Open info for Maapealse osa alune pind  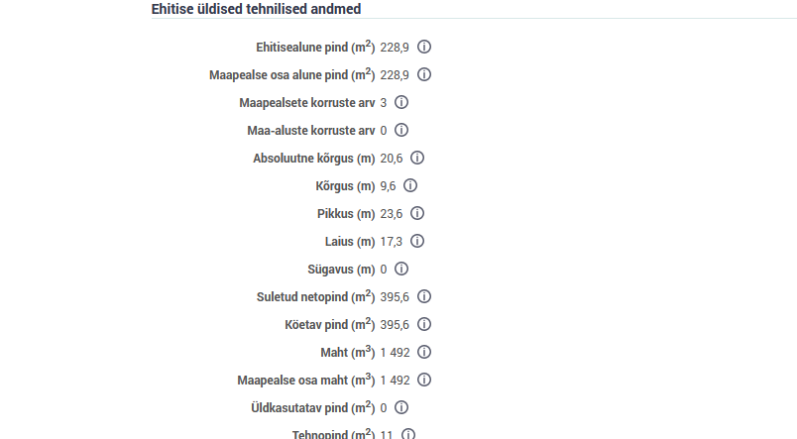425,74
